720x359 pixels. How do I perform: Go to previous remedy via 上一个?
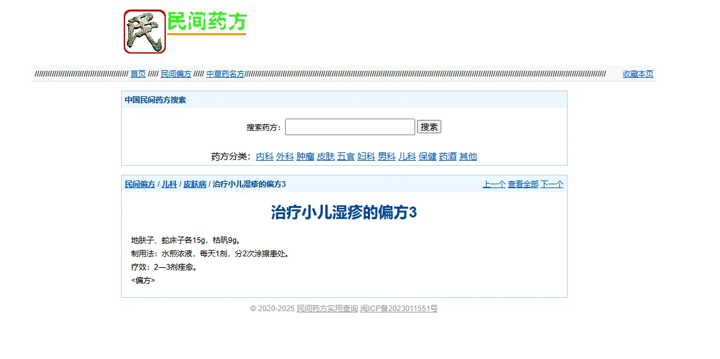pos(494,184)
